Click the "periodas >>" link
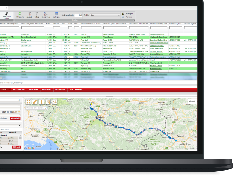 point(5,118)
